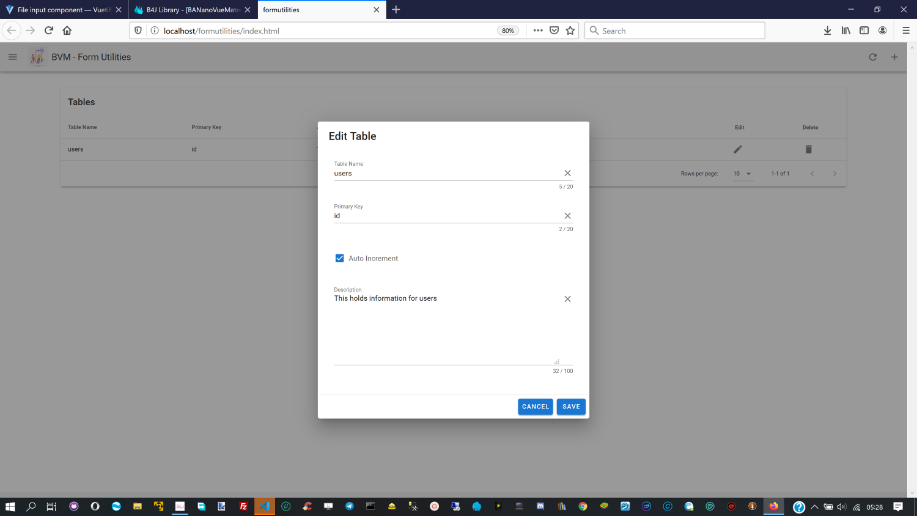Image resolution: width=917 pixels, height=516 pixels.
Task: Click the refresh icon in the app bar
Action: click(873, 57)
